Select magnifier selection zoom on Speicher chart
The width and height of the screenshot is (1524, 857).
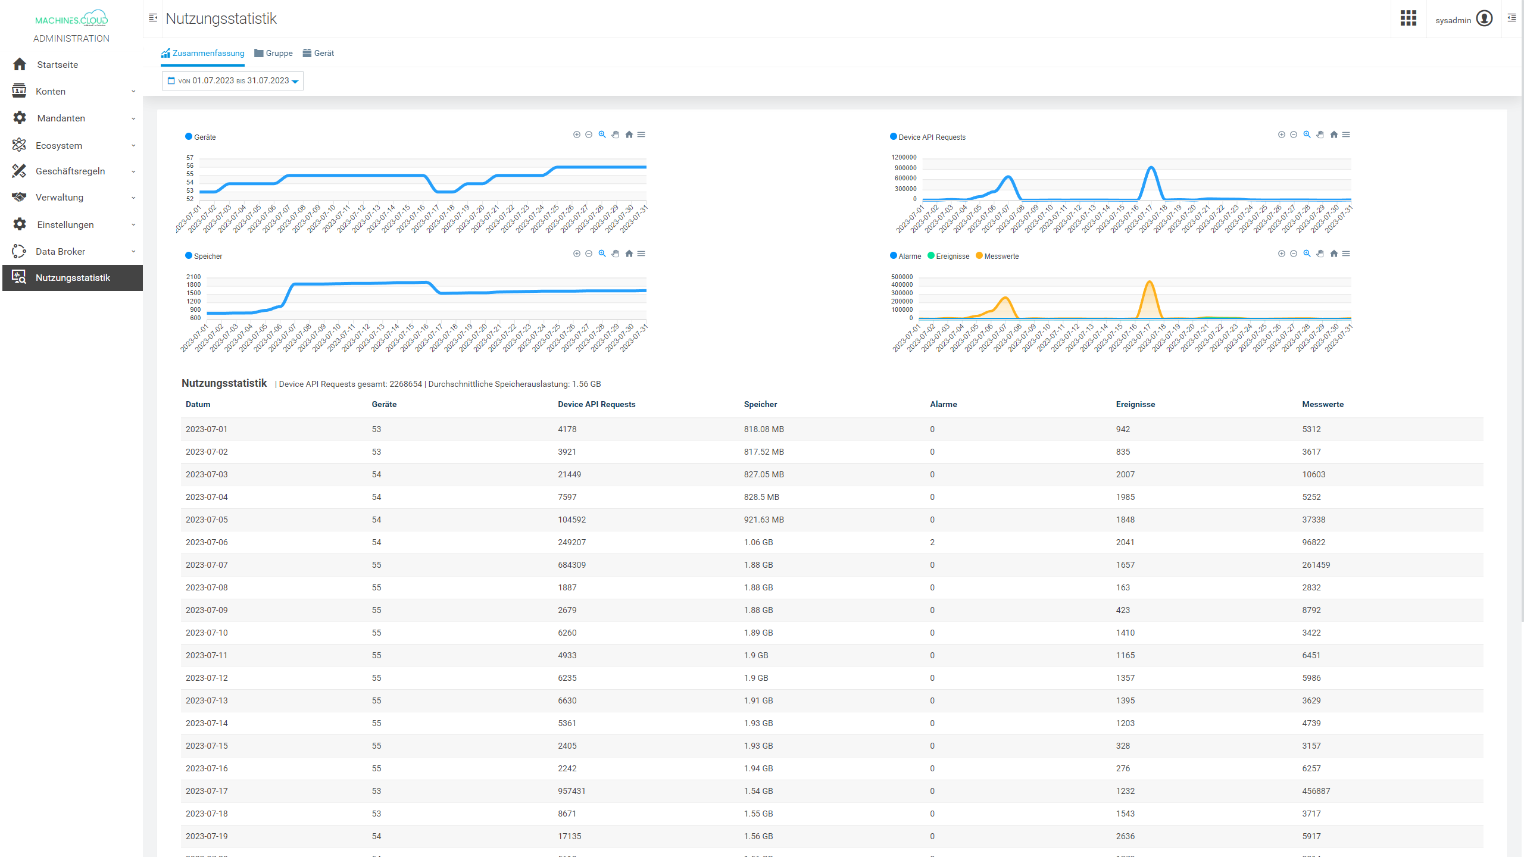(602, 254)
